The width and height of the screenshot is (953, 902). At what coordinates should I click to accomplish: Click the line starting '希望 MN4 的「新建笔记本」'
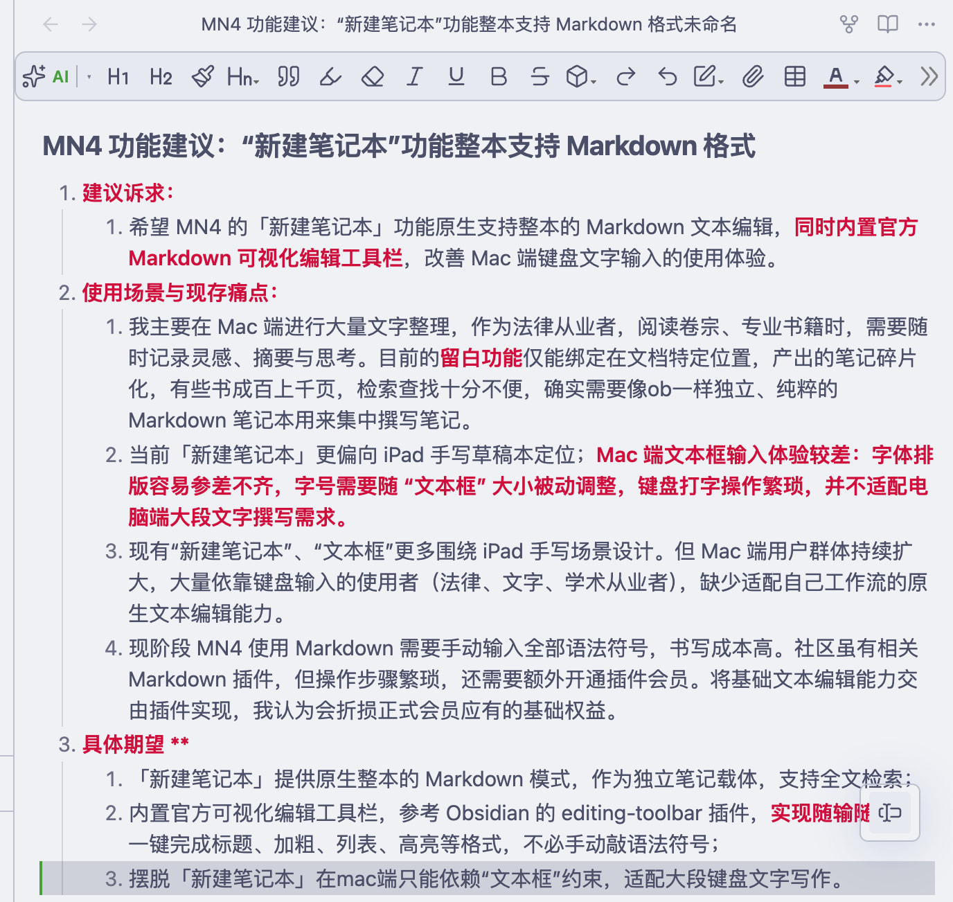point(524,227)
